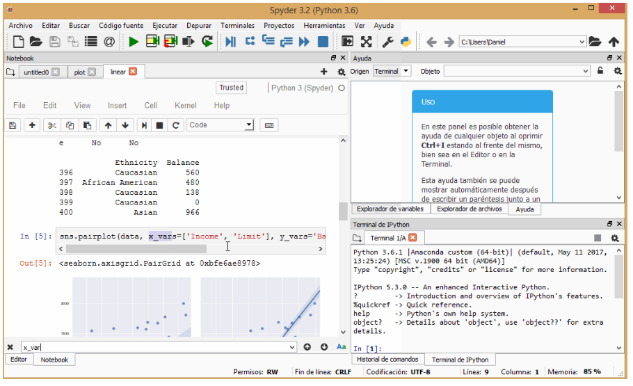The height and width of the screenshot is (386, 633).
Task: Open cell type Code dropdown
Action: pos(221,125)
